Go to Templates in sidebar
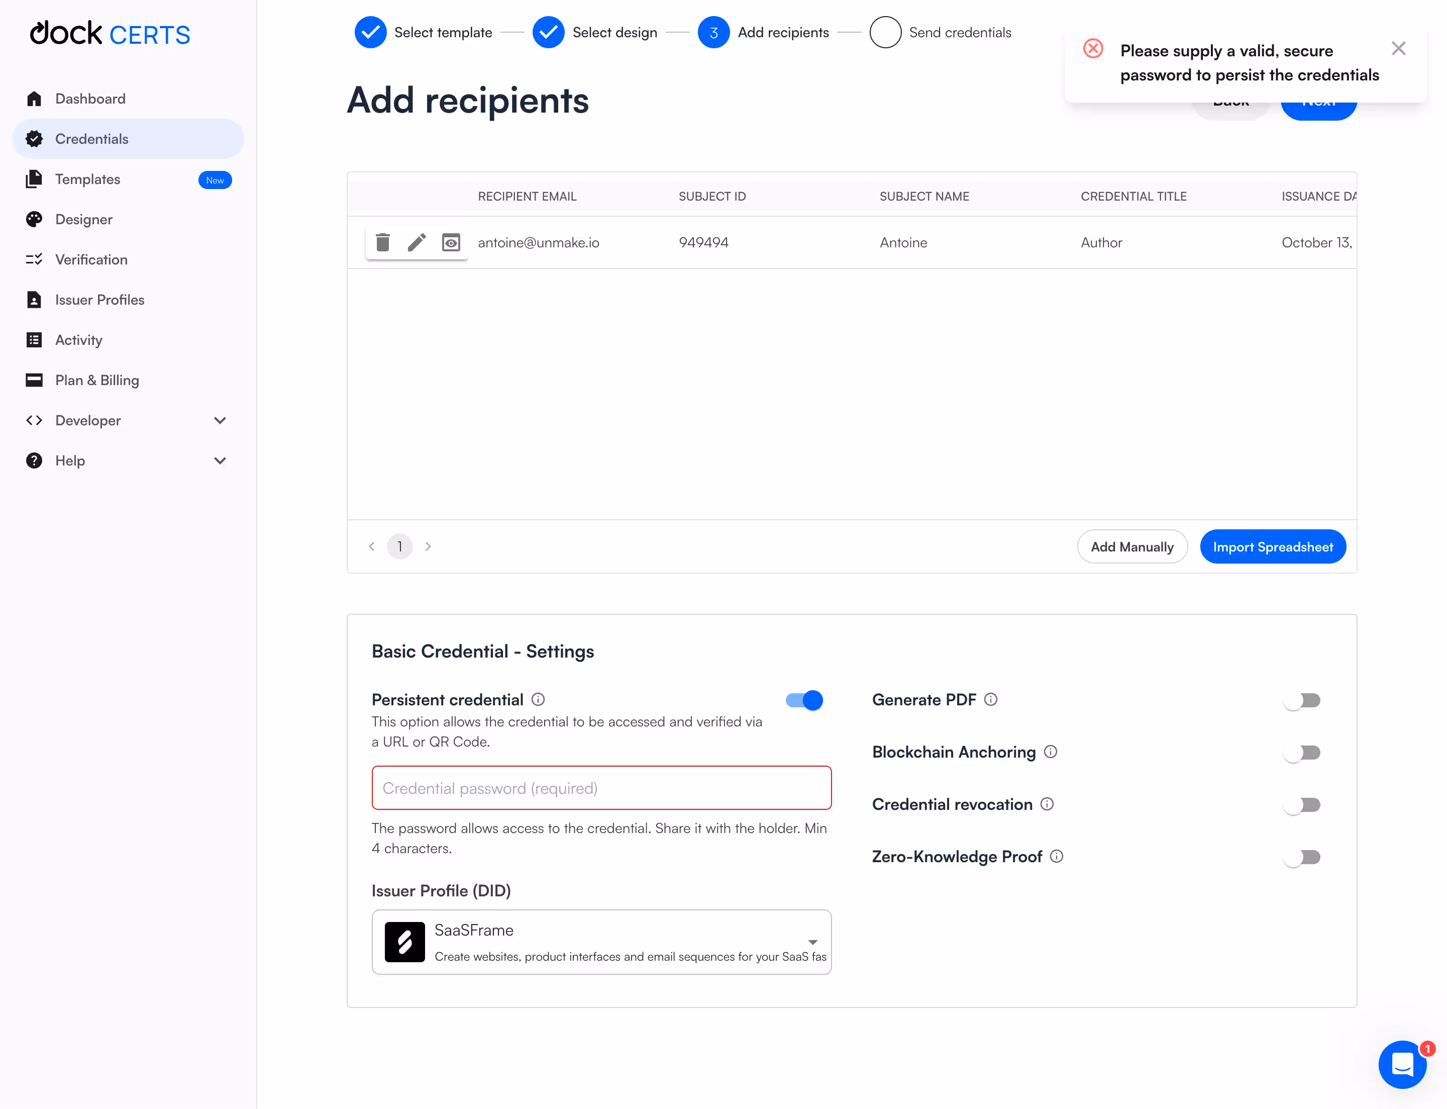Screen dimensions: 1447x1109 (88, 179)
